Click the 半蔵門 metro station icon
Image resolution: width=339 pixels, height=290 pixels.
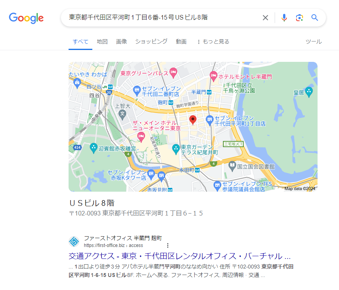209,92
